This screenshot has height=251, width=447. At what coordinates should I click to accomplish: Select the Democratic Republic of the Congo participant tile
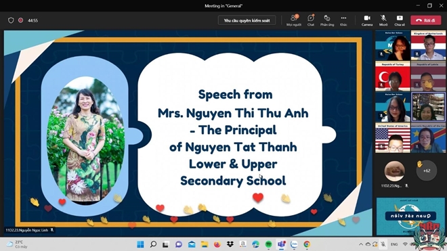[428, 138]
